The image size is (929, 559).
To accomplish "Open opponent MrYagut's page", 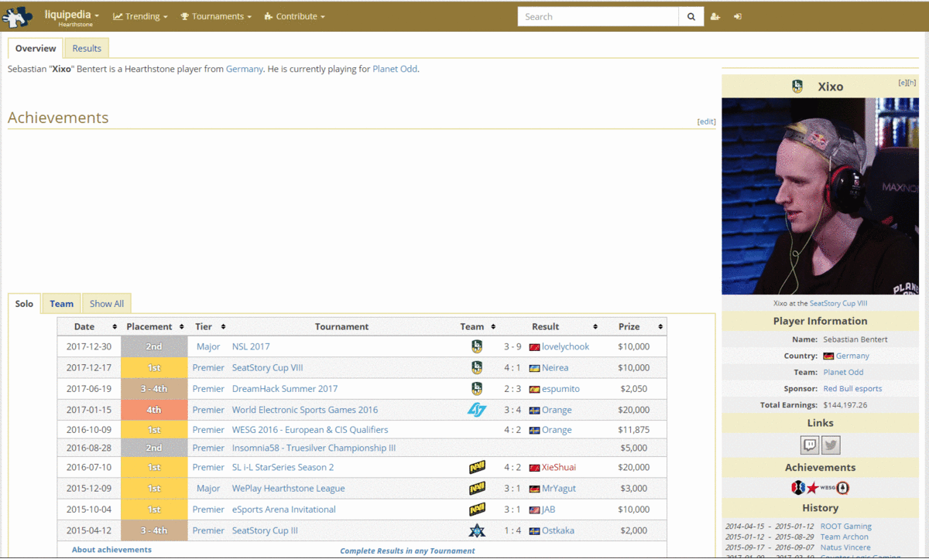I will click(x=559, y=489).
